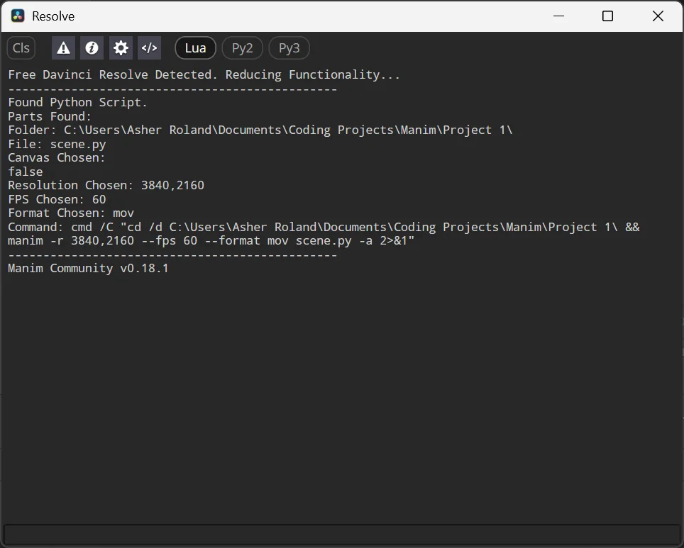The height and width of the screenshot is (548, 684).
Task: Switch console language to Py2
Action: pos(242,48)
